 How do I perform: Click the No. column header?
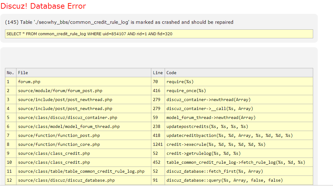click(x=11, y=73)
